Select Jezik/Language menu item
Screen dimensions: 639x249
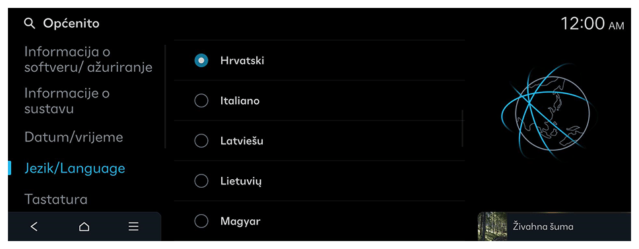75,168
